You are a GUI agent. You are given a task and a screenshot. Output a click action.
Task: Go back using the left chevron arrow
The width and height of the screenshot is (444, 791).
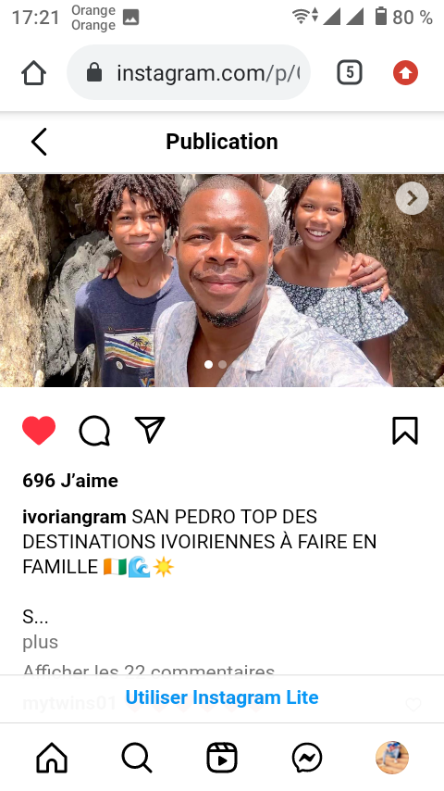click(x=39, y=141)
